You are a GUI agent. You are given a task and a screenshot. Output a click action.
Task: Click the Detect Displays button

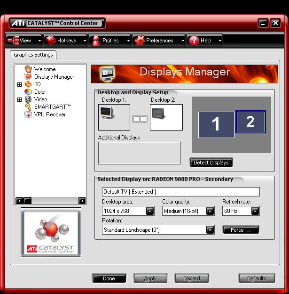pos(211,163)
